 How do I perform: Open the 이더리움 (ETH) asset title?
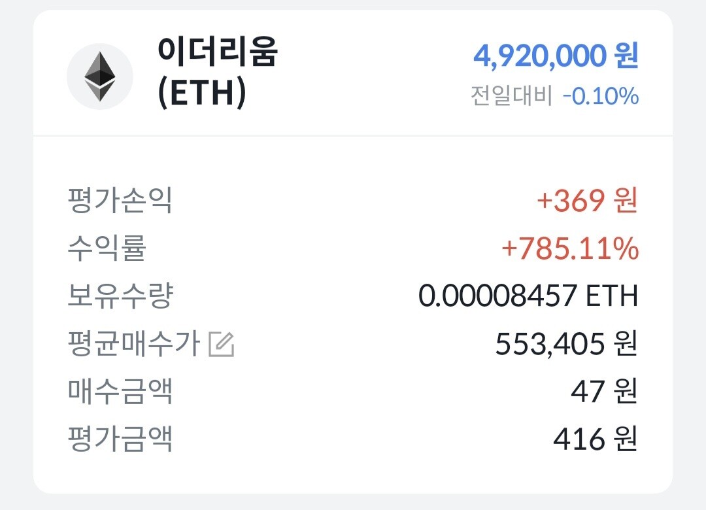coord(217,52)
